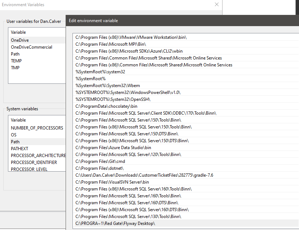Select the Red Gate Flyway Desktop entry
The width and height of the screenshot is (299, 230).
pos(186,223)
